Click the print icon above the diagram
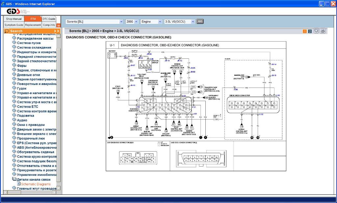Viewport: 337px width, 203px height. pos(323,31)
